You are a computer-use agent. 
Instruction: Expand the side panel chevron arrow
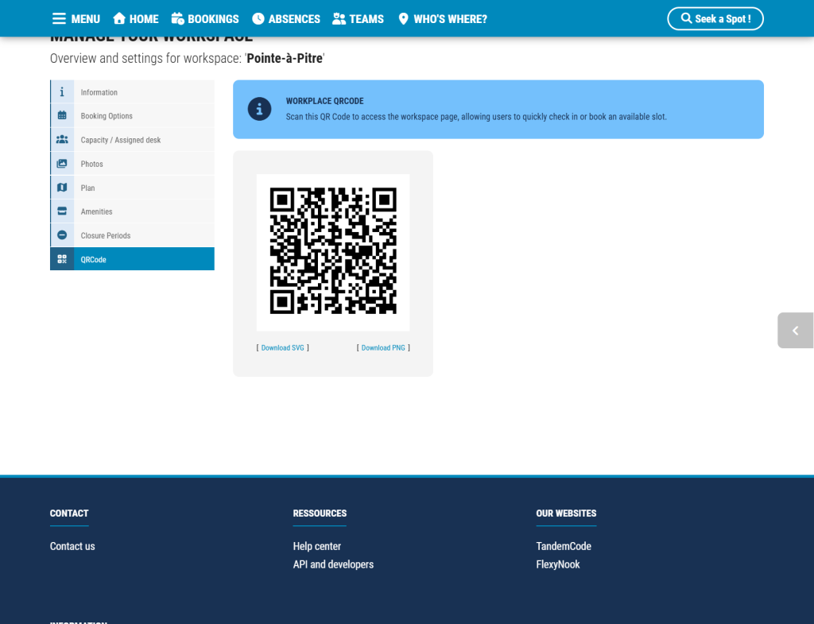[x=795, y=330]
